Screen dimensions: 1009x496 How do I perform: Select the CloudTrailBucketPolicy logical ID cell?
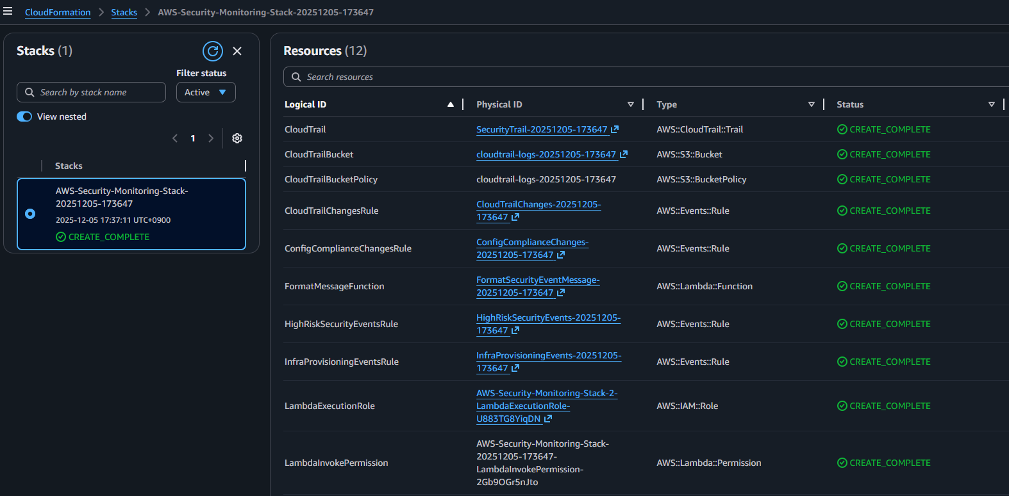pyautogui.click(x=331, y=179)
